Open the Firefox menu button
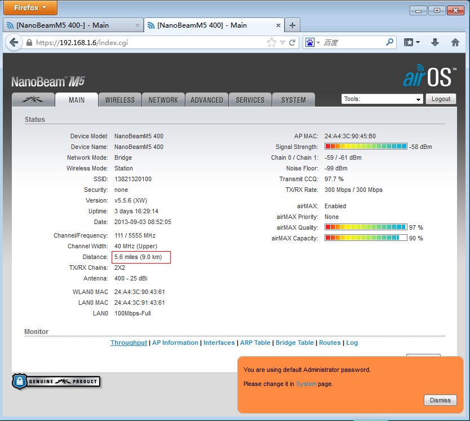Screen dimensions: 470x421 [x=30, y=7]
